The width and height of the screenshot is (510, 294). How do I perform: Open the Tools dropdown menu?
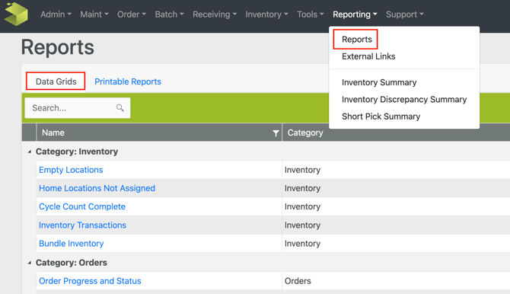click(311, 14)
